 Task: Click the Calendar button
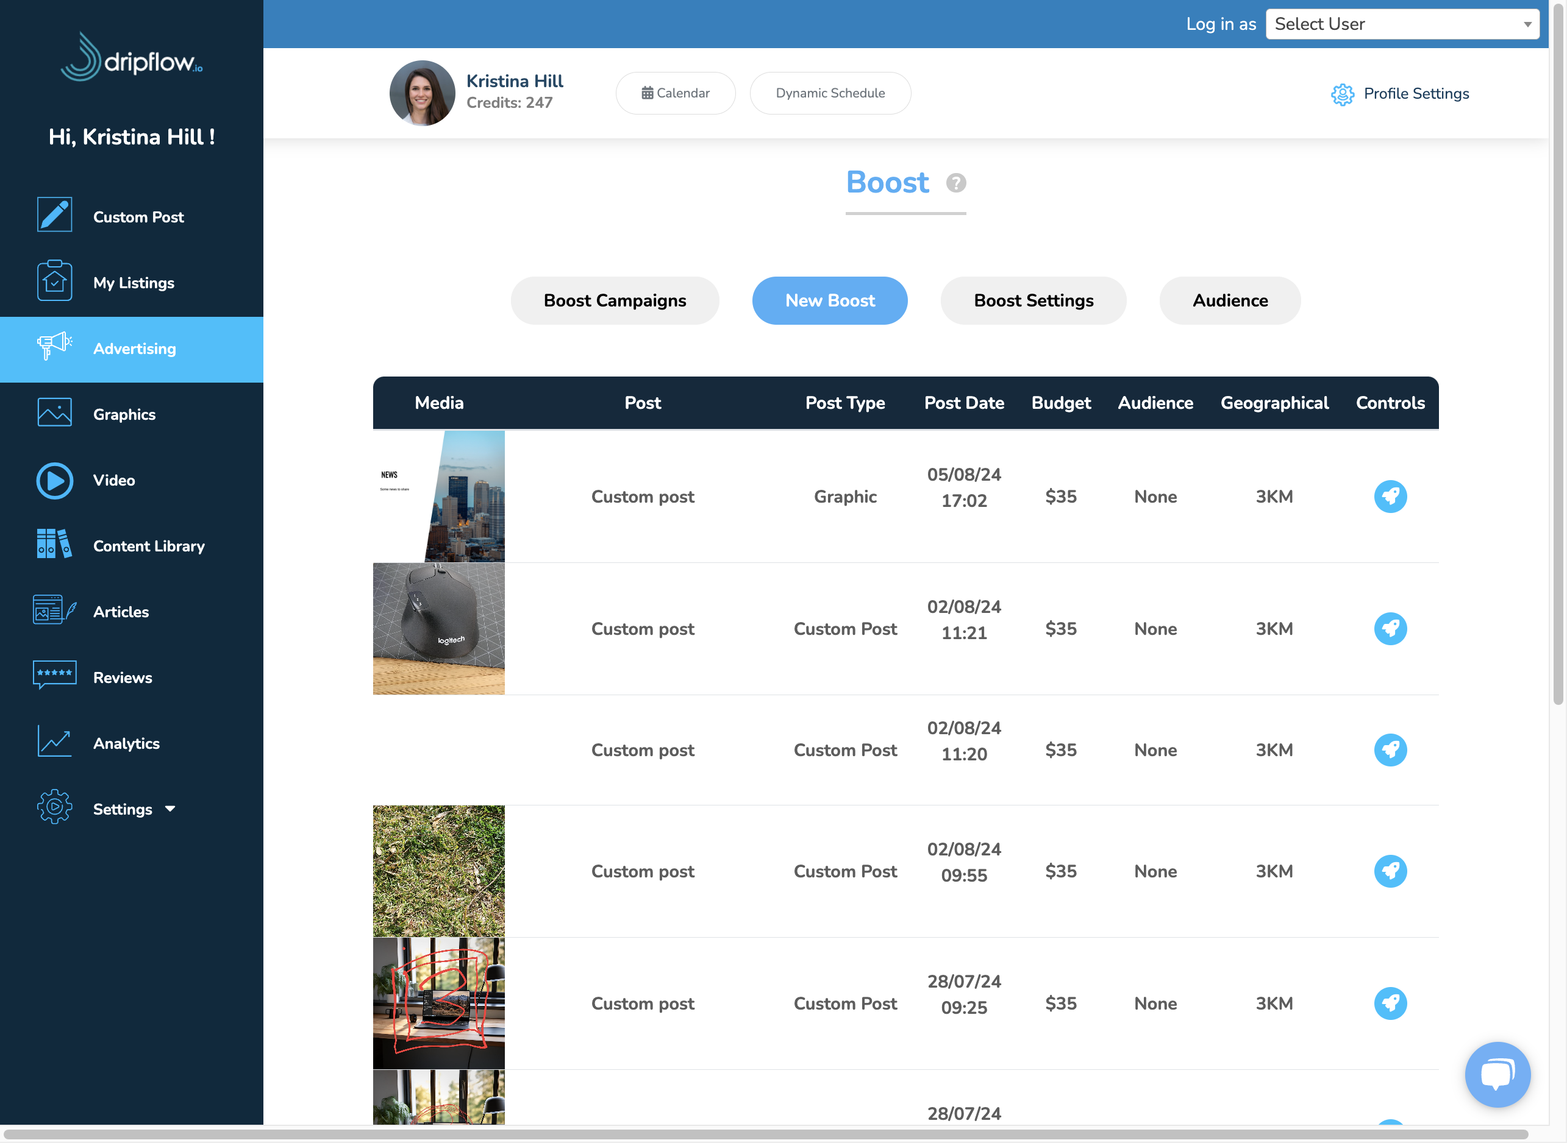coord(675,93)
